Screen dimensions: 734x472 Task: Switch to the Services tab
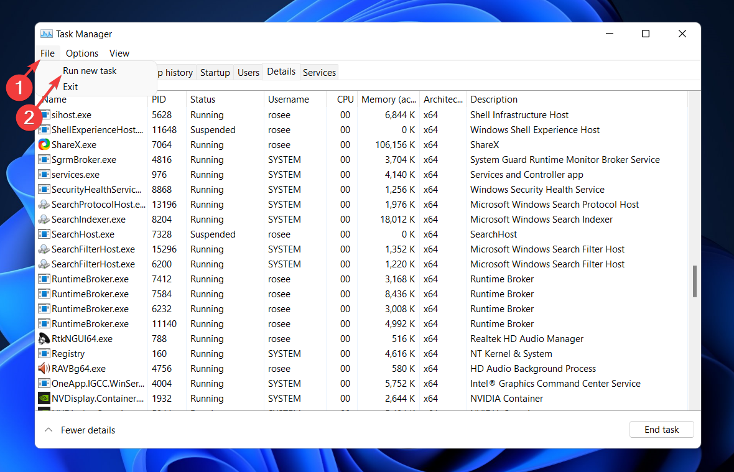[318, 72]
